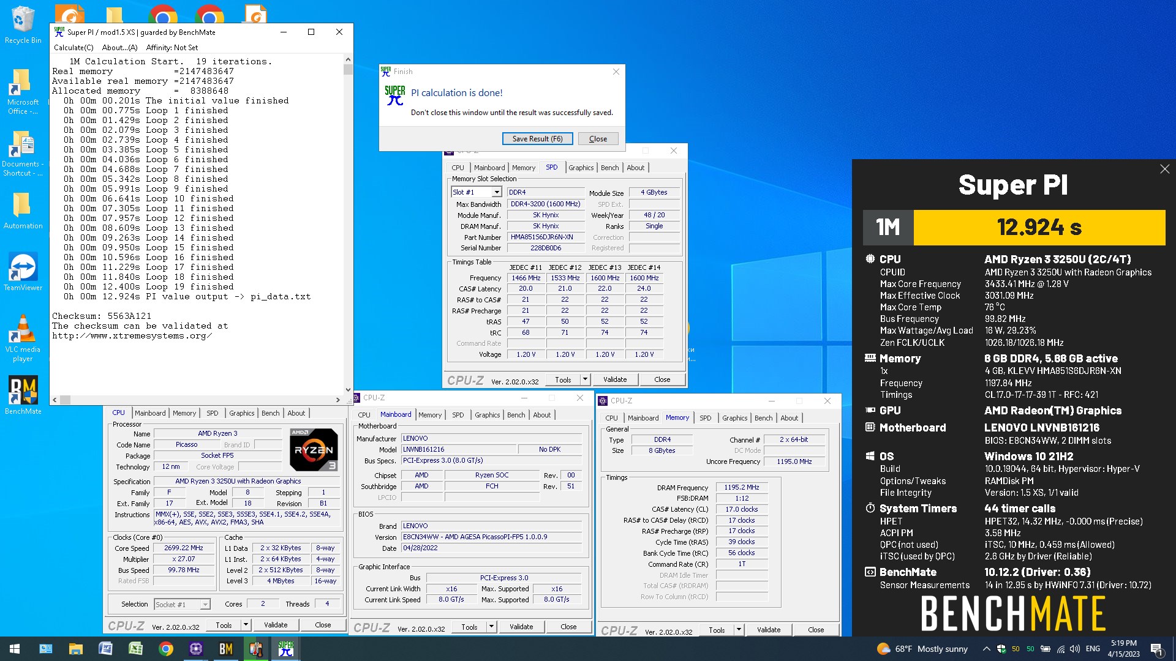
Task: Click the 12.924 s result in BenchMate
Action: pyautogui.click(x=1039, y=228)
